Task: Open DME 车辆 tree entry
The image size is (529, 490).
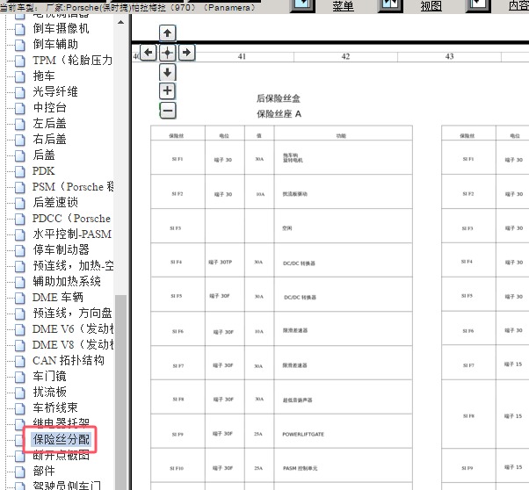Action: pos(58,297)
